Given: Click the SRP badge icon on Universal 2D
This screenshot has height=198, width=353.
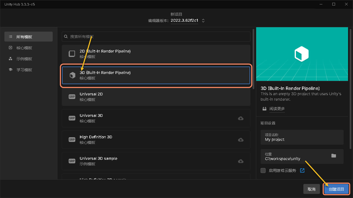Looking at the screenshot, I should [x=72, y=97].
